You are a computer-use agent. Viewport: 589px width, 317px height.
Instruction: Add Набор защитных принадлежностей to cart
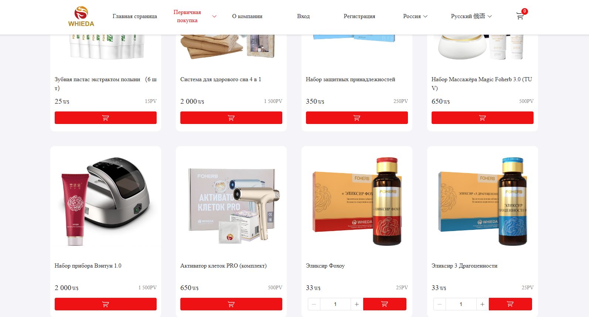(x=357, y=118)
